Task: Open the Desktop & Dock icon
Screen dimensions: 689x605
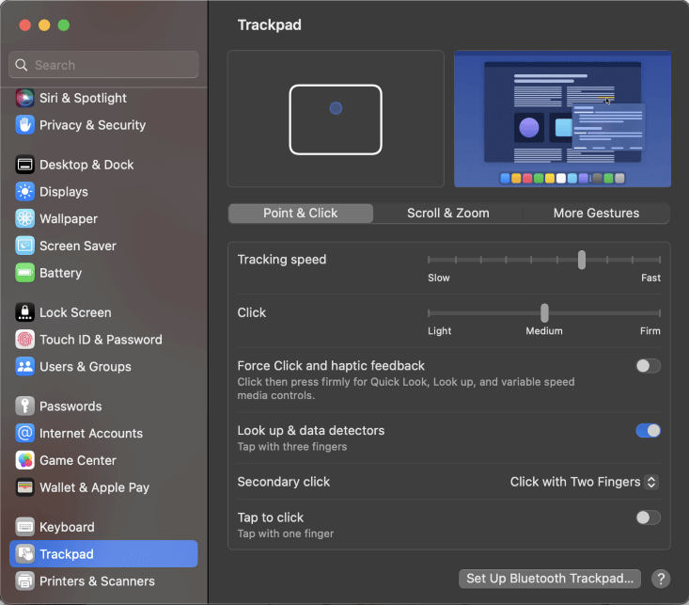Action: tap(25, 165)
